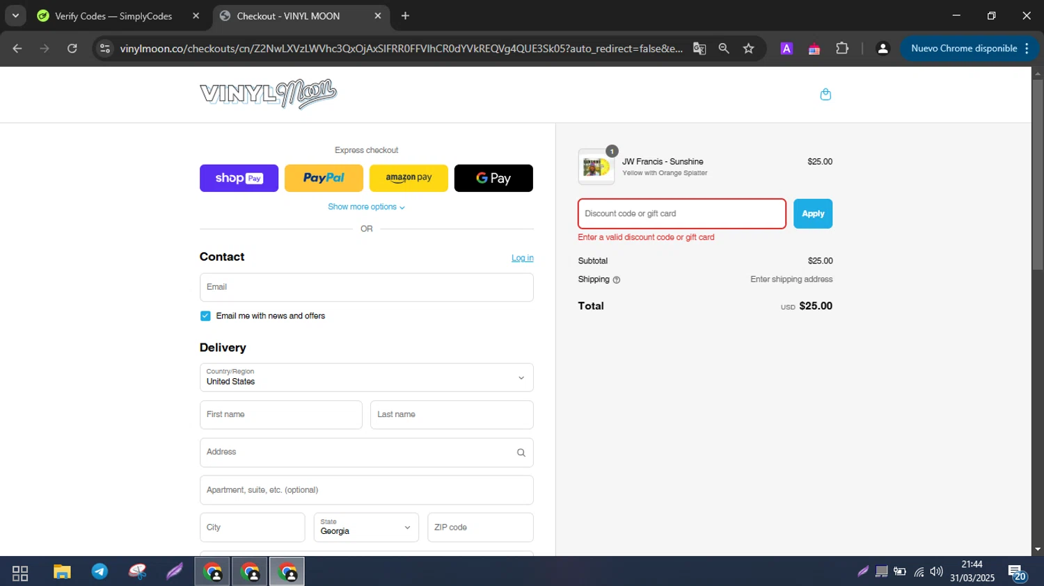Close the Checkout - VINYL MOON tab
Screen dimensions: 1044x586
coord(378,16)
